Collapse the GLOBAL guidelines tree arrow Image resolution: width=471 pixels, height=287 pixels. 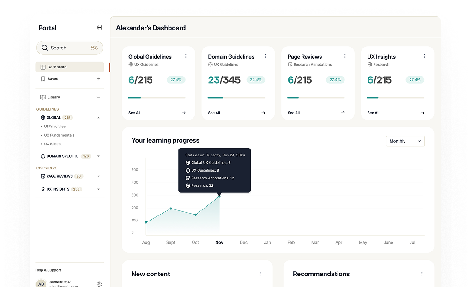click(x=98, y=118)
